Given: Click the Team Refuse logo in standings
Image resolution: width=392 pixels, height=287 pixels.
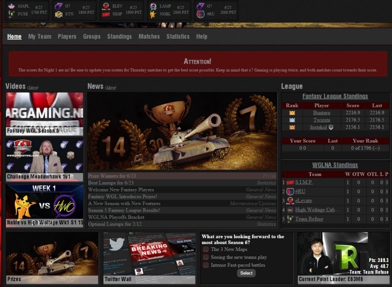Looking at the screenshot, I should [x=290, y=219].
